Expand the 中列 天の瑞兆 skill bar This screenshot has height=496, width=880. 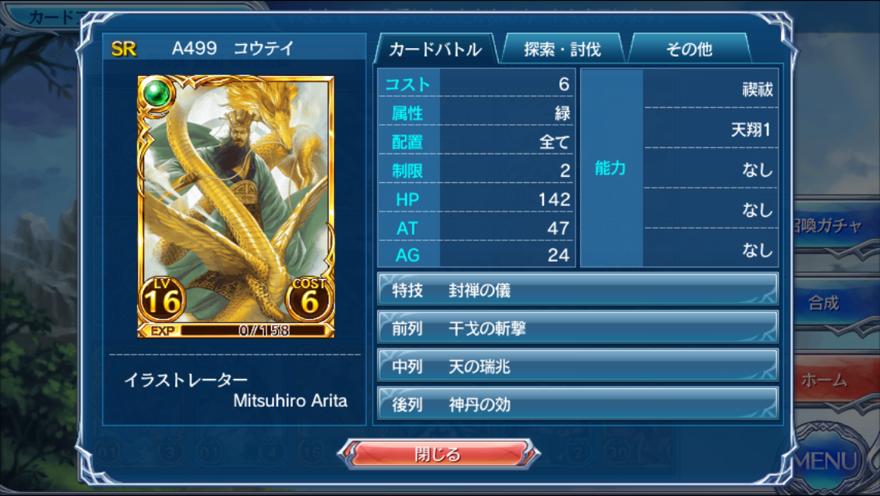(578, 367)
